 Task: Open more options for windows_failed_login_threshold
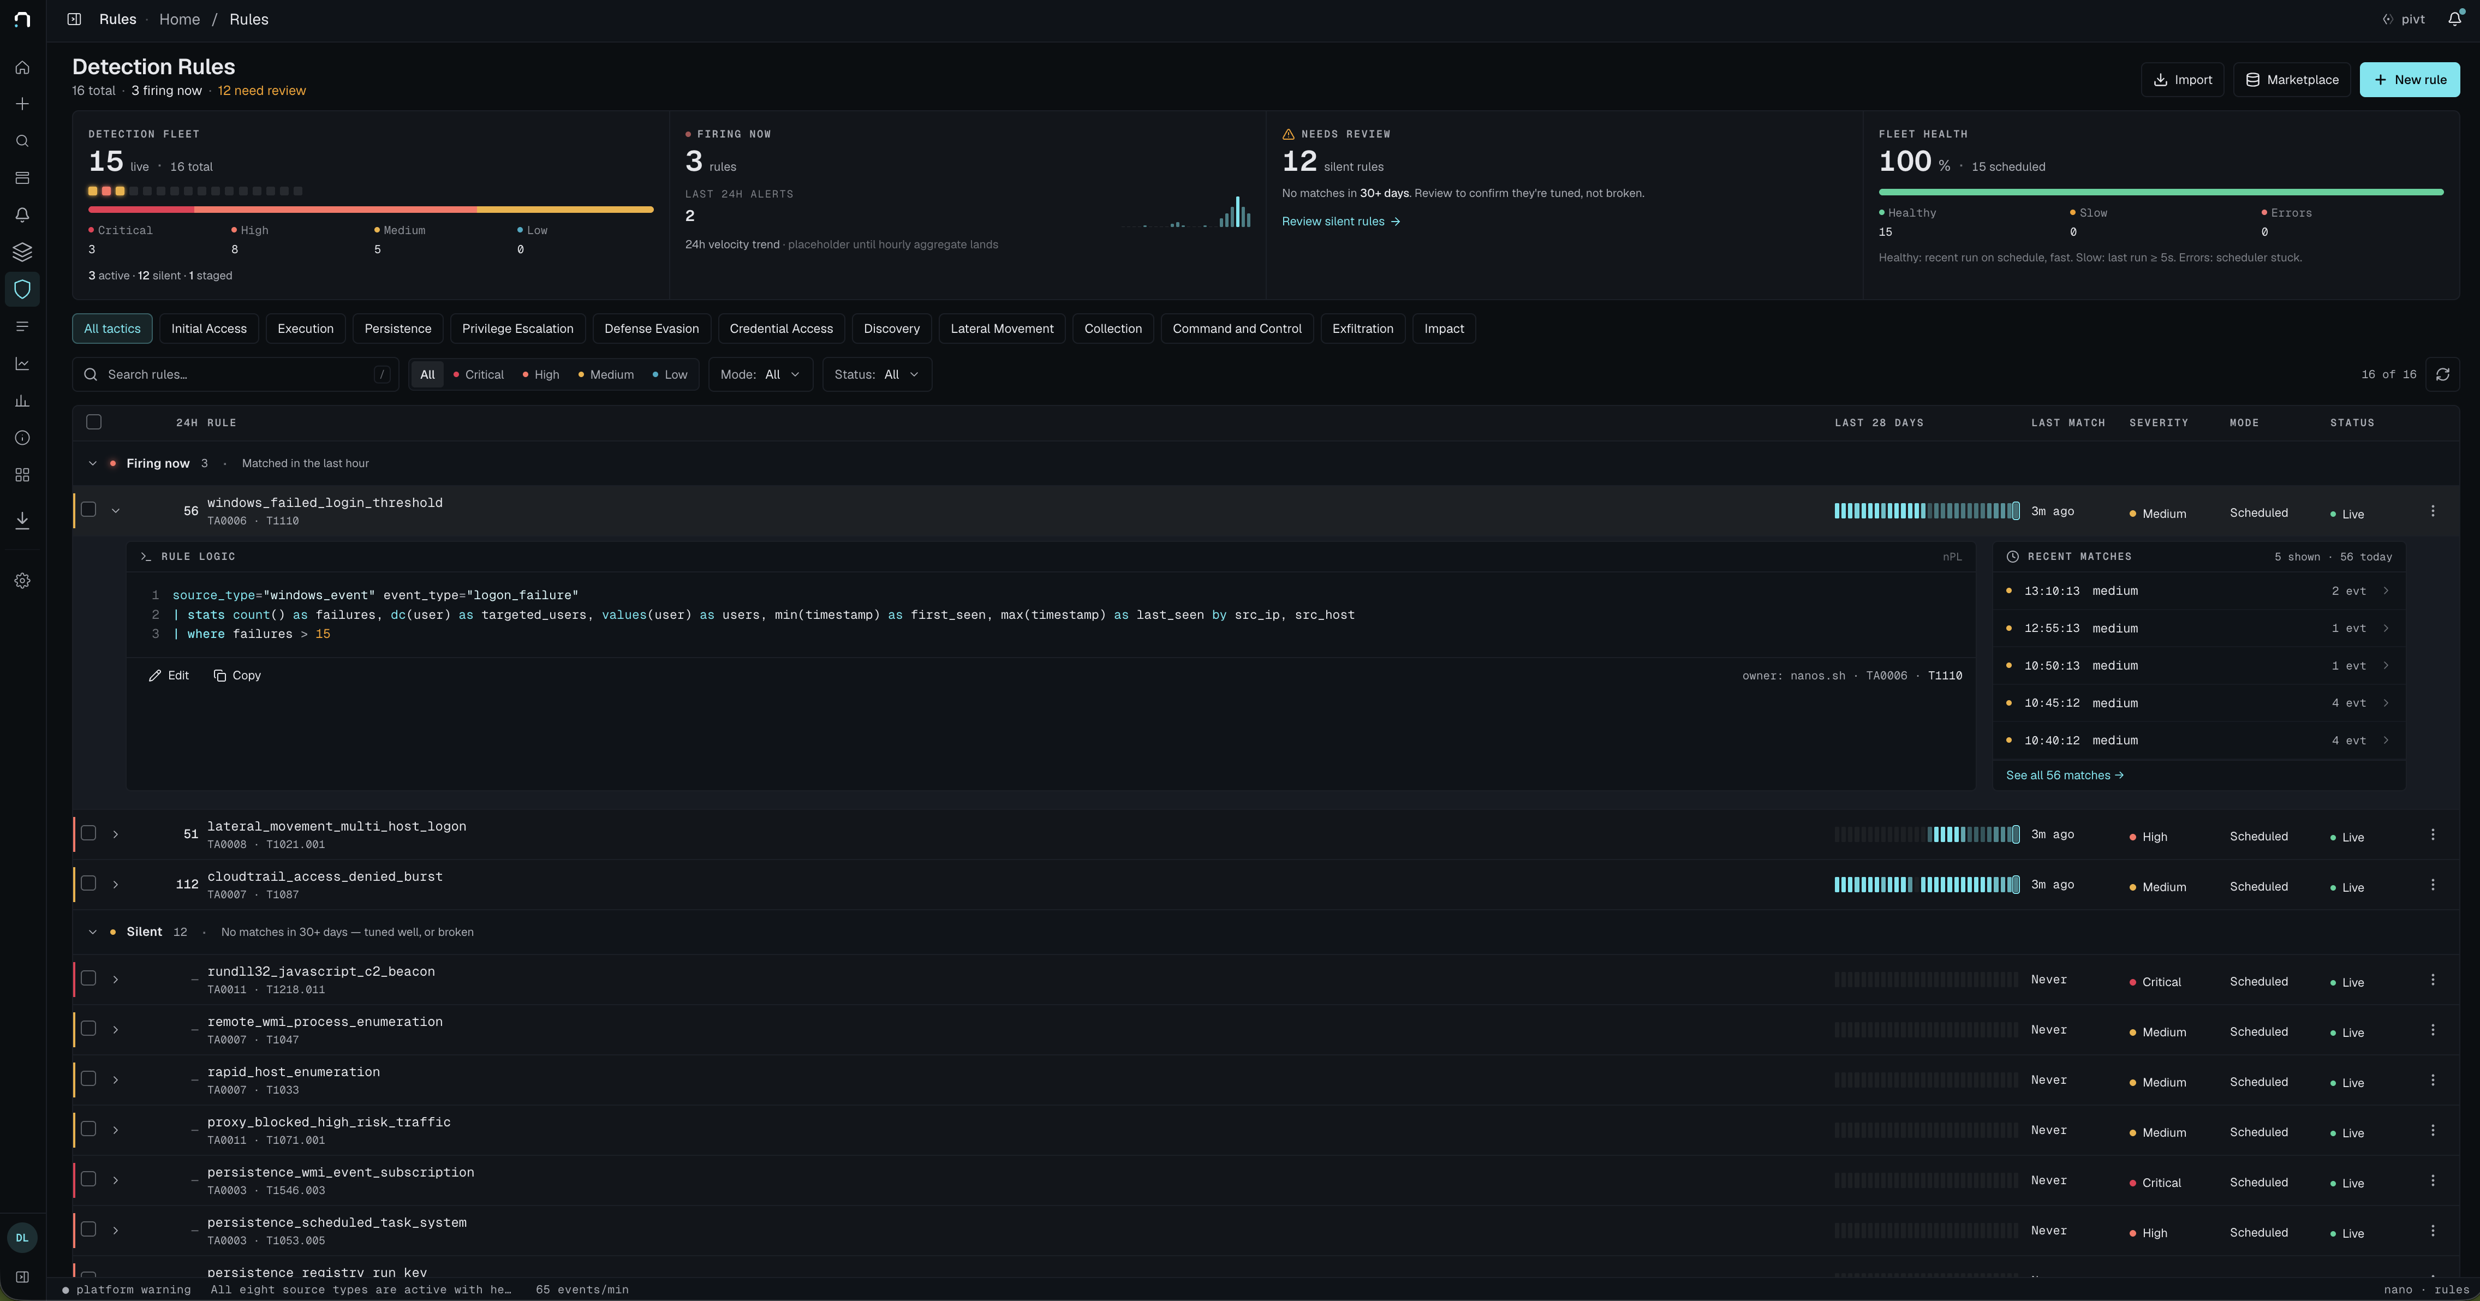pos(2433,511)
